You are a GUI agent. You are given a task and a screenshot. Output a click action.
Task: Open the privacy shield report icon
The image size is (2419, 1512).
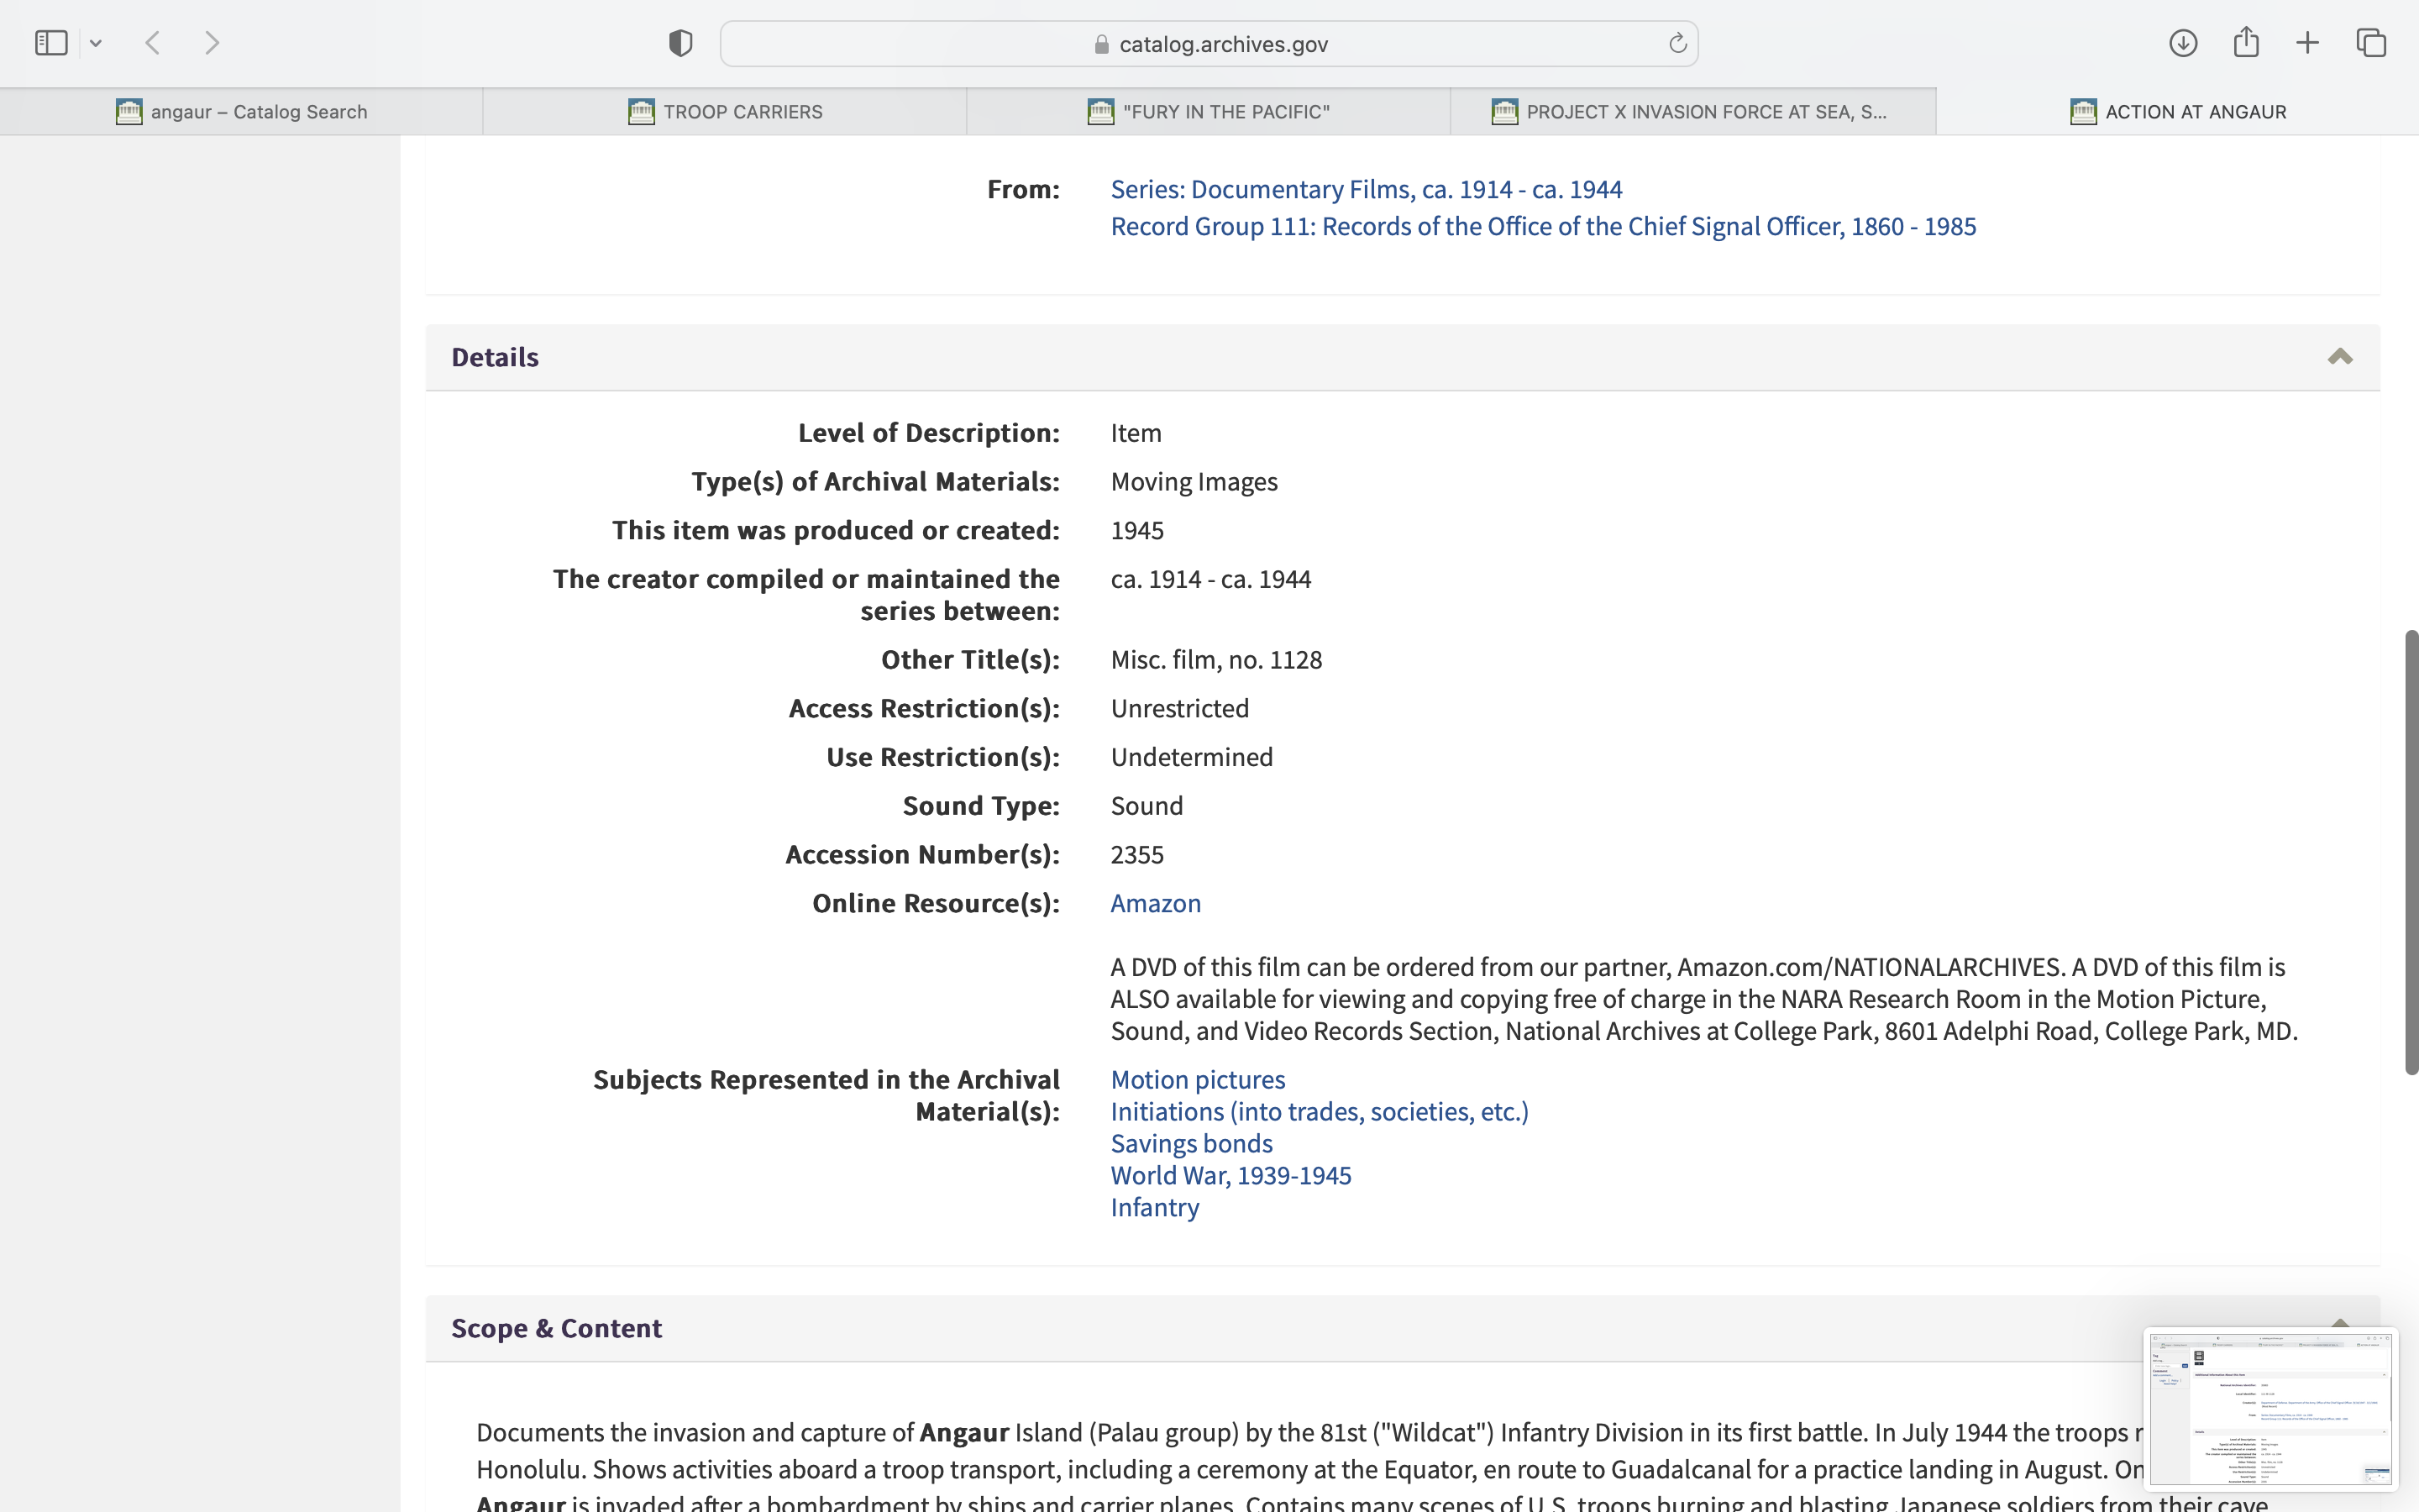tap(680, 43)
